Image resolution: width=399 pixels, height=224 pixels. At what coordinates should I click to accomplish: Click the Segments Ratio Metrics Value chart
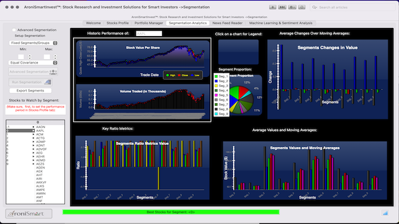click(143, 167)
